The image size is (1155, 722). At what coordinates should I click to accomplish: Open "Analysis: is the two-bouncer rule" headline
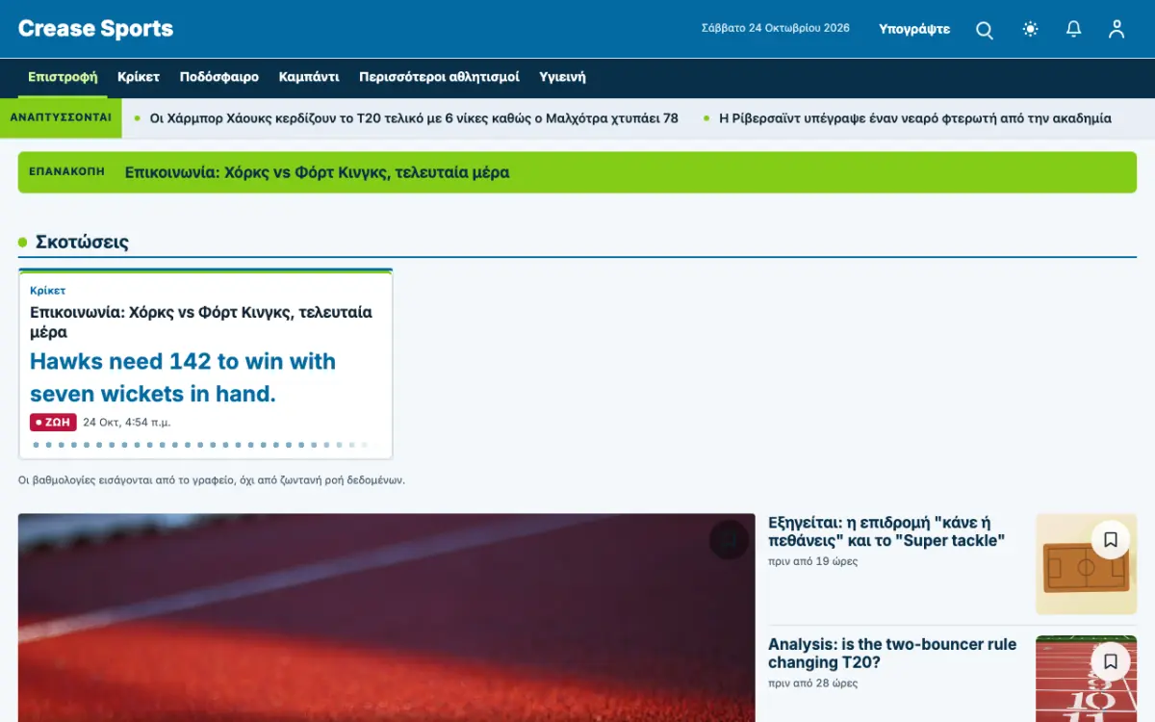[x=892, y=653]
